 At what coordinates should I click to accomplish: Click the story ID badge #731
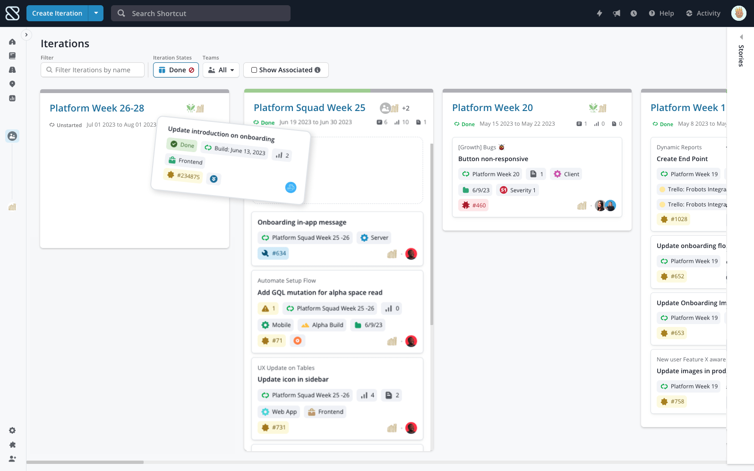[x=273, y=428]
